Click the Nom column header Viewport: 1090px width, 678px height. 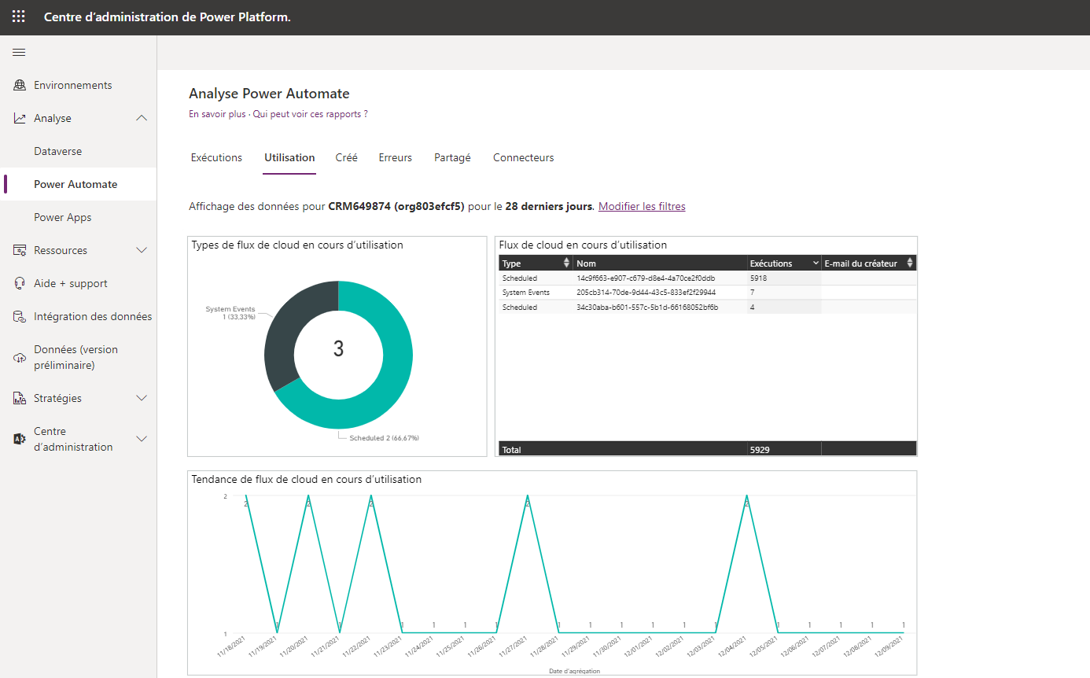pos(586,263)
